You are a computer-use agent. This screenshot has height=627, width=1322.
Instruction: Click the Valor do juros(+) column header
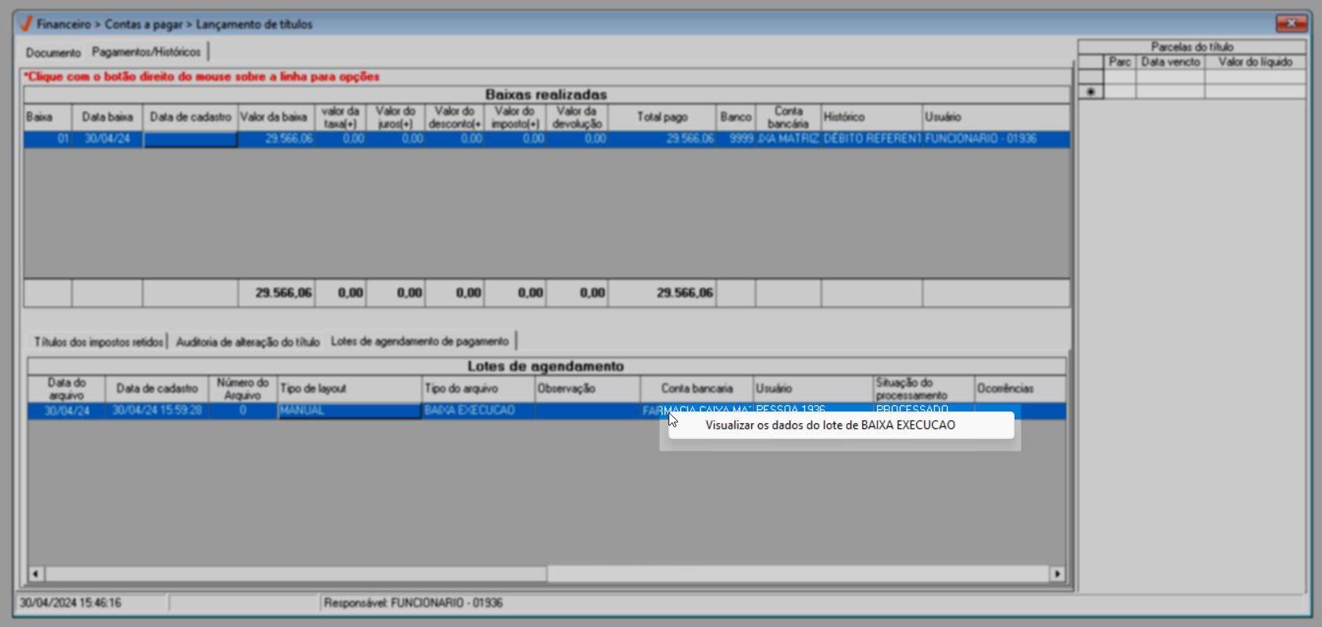(396, 117)
